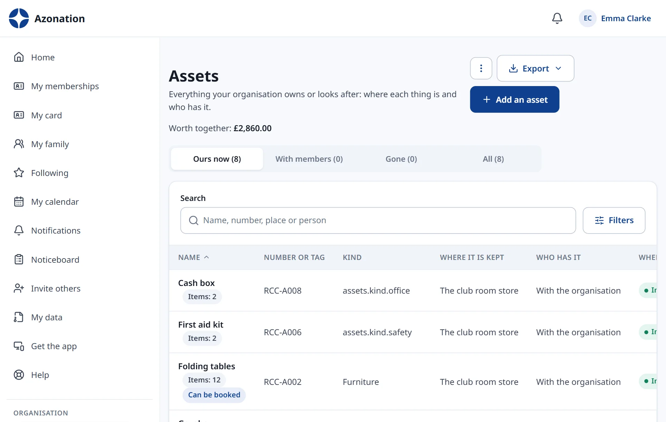The width and height of the screenshot is (666, 422).
Task: Open the EC user avatar
Action: tap(588, 18)
